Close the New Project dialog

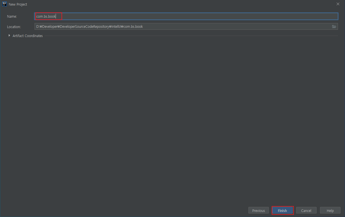coord(338,4)
